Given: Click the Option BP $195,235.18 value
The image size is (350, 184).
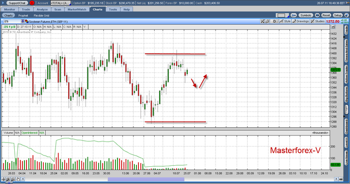Looking at the screenshot, I should (95, 3).
